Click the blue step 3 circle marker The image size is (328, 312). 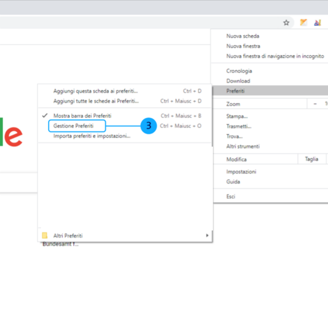(148, 126)
